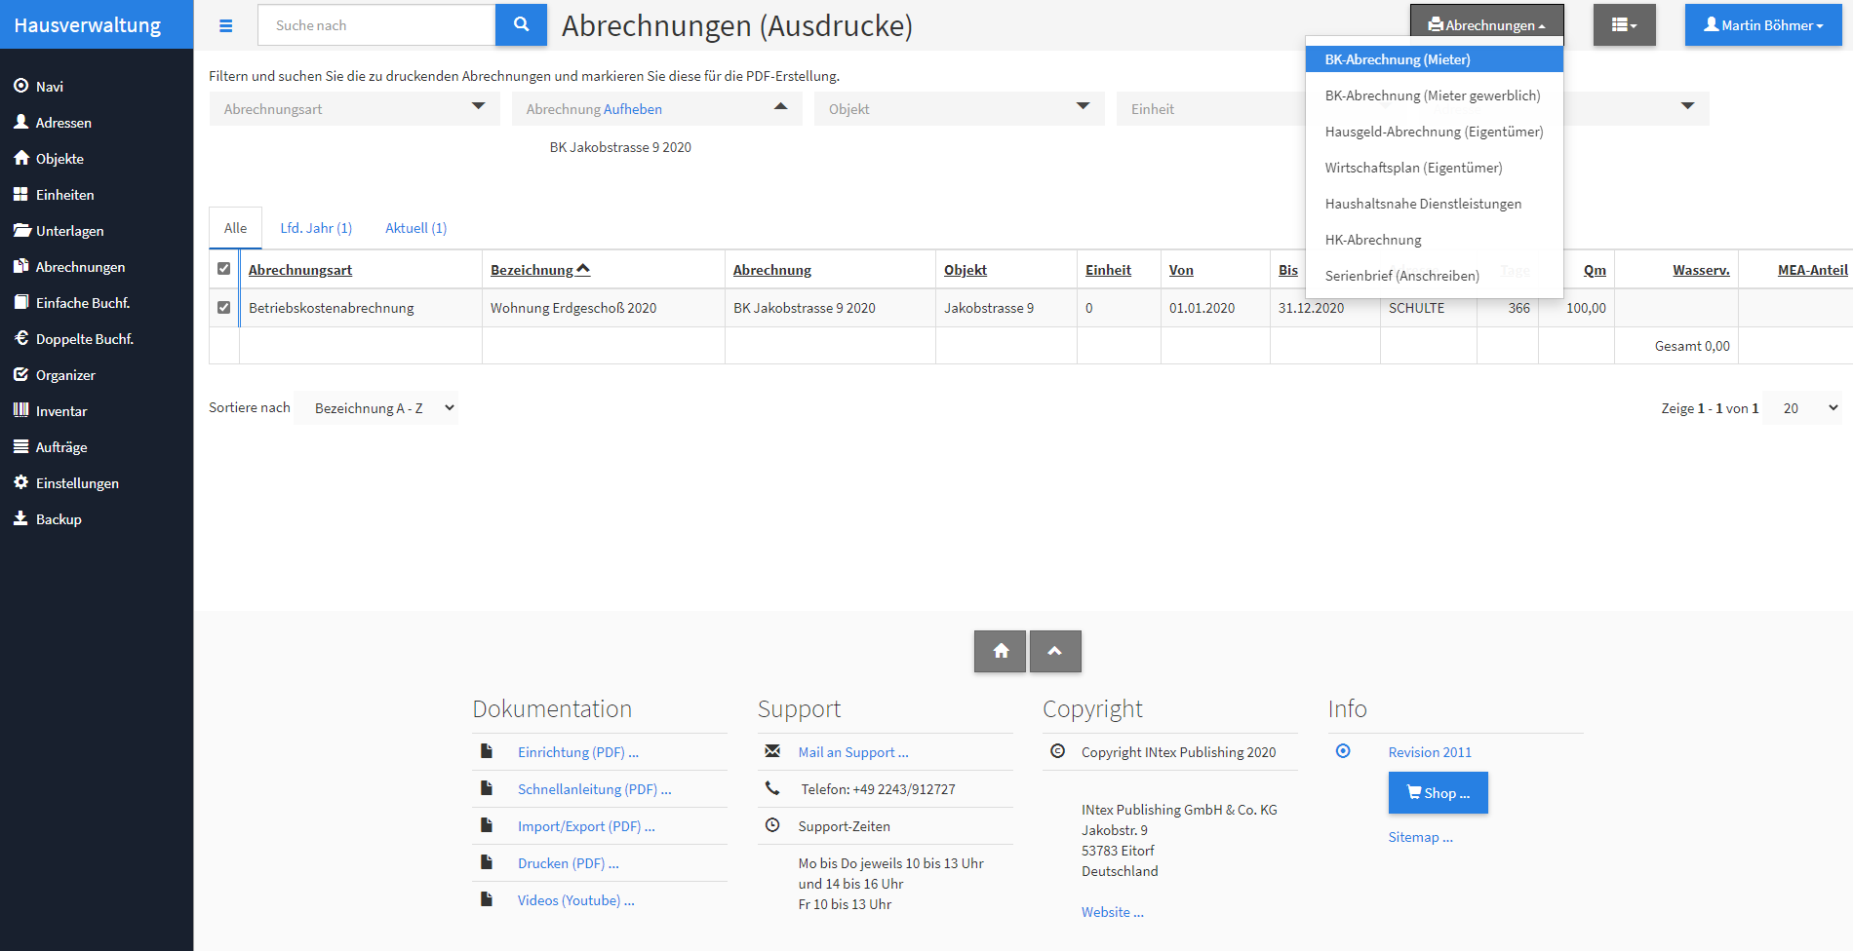
Task: Click the hamburger menu icon
Action: pos(225,25)
